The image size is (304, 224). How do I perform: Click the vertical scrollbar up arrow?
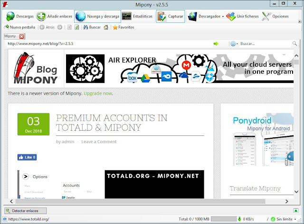tap(296, 56)
